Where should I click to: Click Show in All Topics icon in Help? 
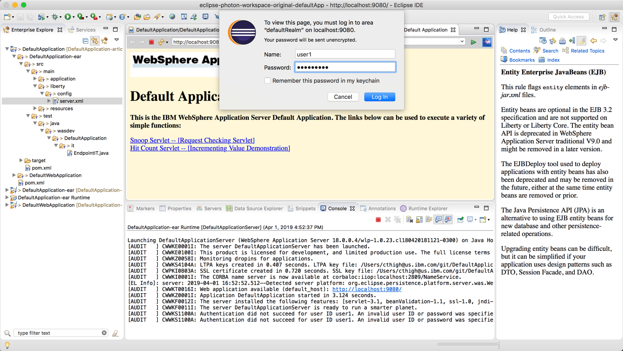click(x=553, y=41)
